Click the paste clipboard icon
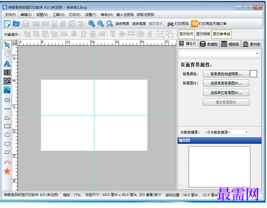This screenshot has width=267, height=208. tap(72, 24)
